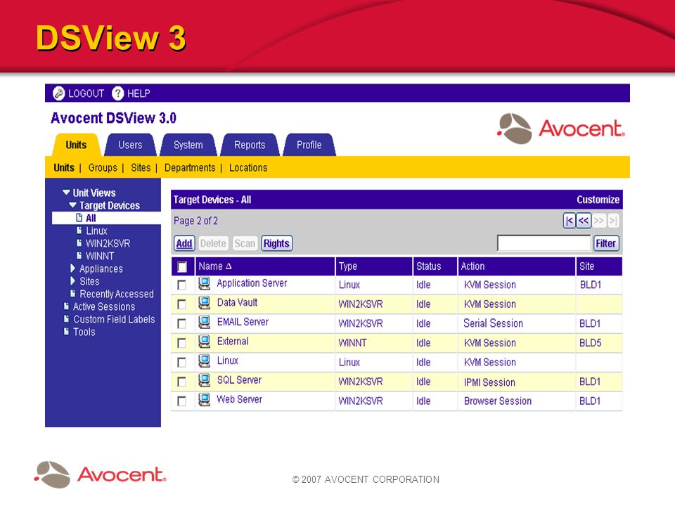Click the Avocent logo in application header
Image resolution: width=675 pixels, height=506 pixels.
tap(560, 128)
